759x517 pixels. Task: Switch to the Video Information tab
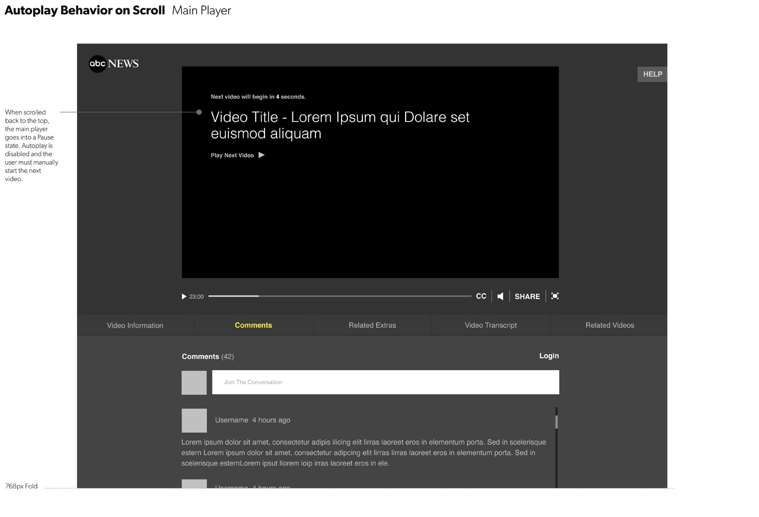coord(135,325)
